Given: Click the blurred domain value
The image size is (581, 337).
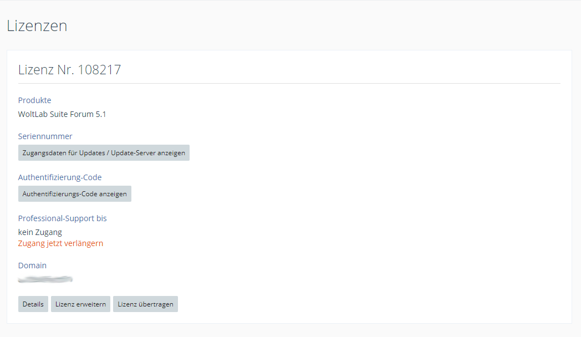Looking at the screenshot, I should click(45, 279).
